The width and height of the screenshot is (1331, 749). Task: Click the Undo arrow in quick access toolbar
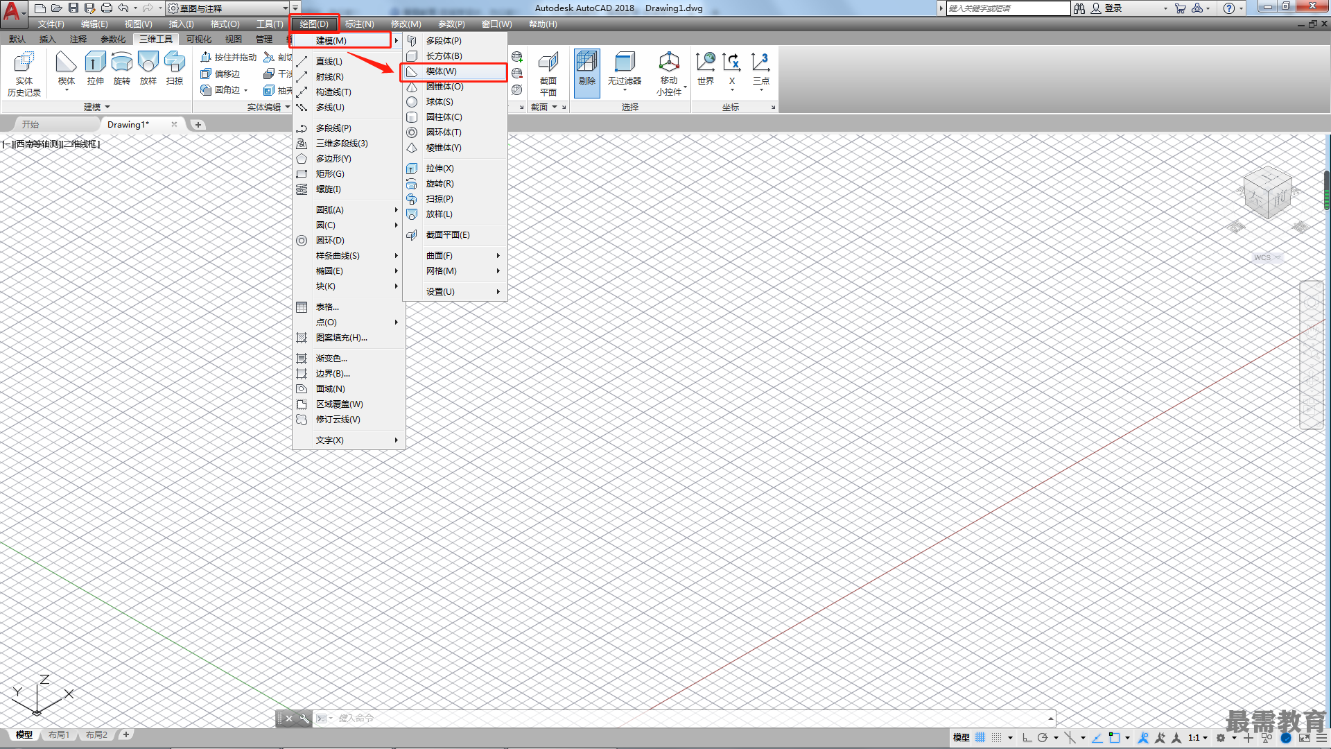click(x=123, y=8)
